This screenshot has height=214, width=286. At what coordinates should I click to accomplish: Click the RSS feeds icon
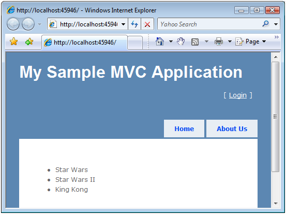click(x=195, y=42)
